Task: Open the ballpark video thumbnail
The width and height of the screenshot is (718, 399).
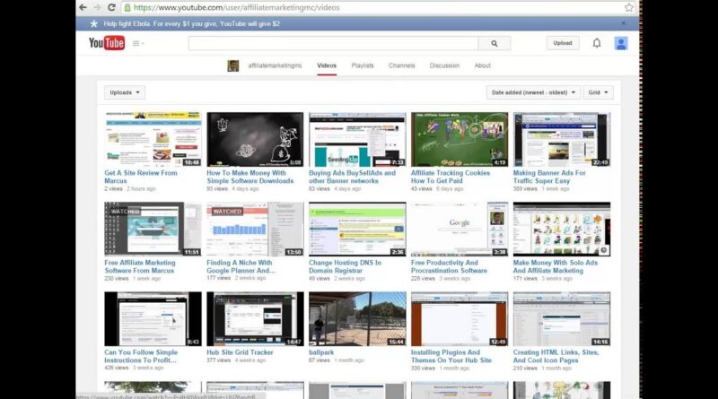Action: pos(357,318)
